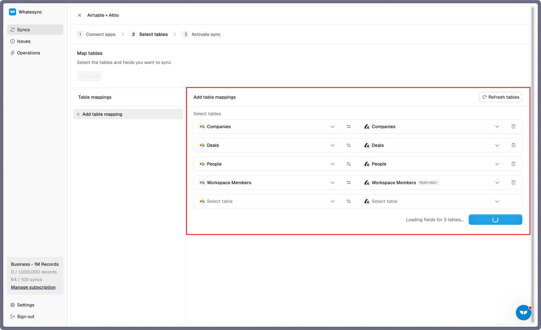The image size is (541, 330).
Task: Open the Operations section
Action: click(x=35, y=53)
